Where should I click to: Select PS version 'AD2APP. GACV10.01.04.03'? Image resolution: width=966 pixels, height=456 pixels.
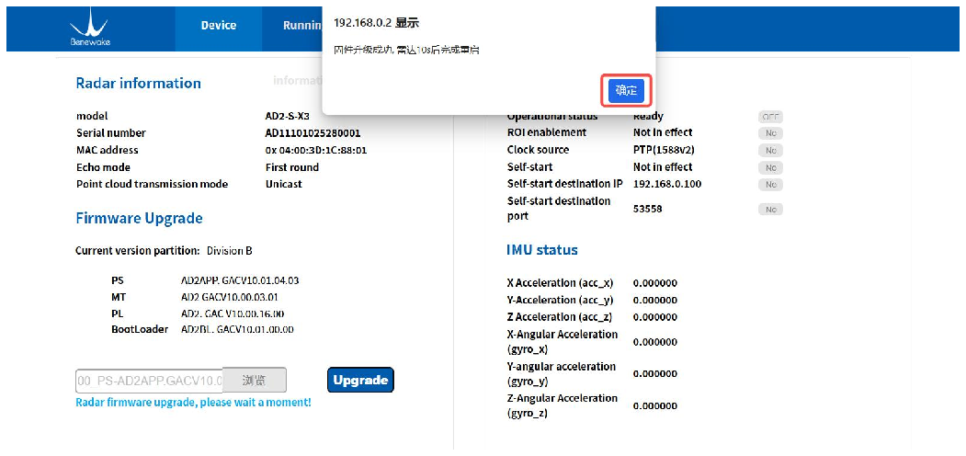point(240,280)
